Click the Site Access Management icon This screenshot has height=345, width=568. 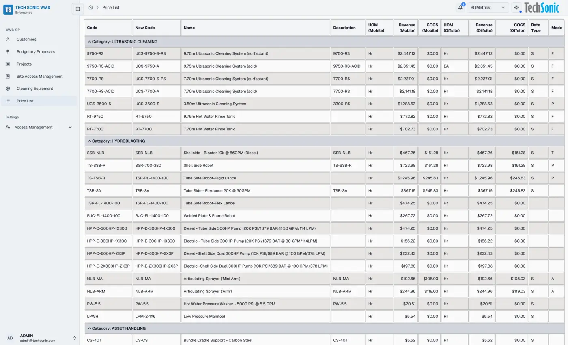pyautogui.click(x=8, y=76)
